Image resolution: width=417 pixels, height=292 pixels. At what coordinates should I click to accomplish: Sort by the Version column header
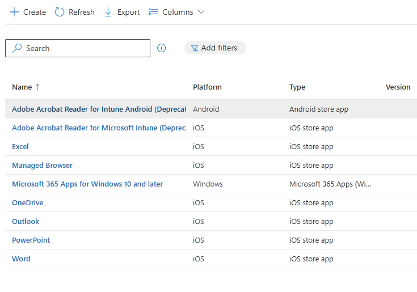[398, 87]
